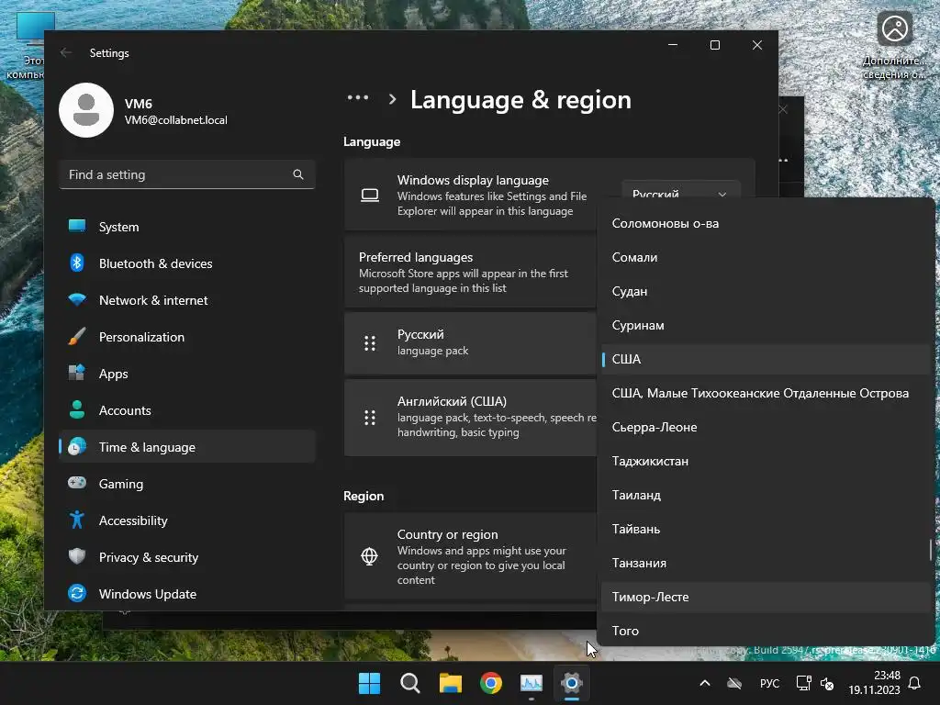Select США in the region list

[x=766, y=359]
